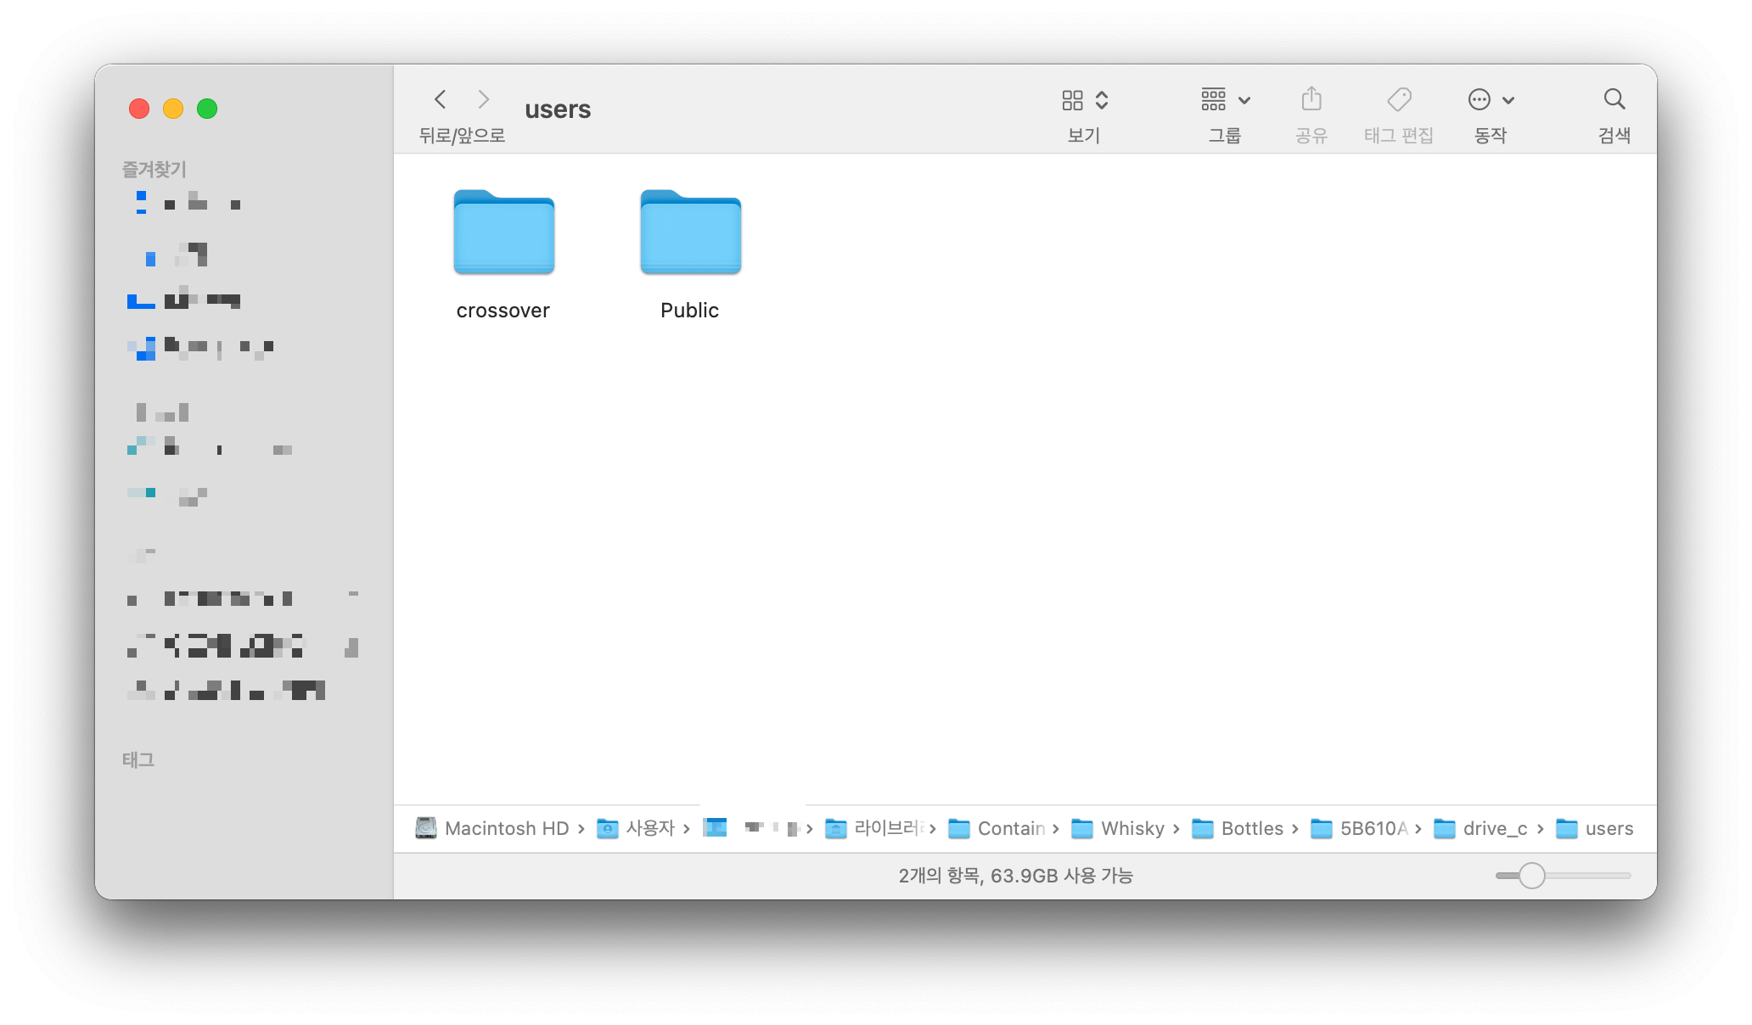The image size is (1752, 1025).
Task: Click users in the path bar
Action: tap(1594, 828)
